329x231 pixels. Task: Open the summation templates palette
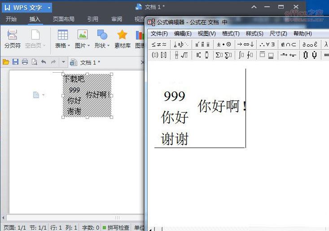[223, 55]
